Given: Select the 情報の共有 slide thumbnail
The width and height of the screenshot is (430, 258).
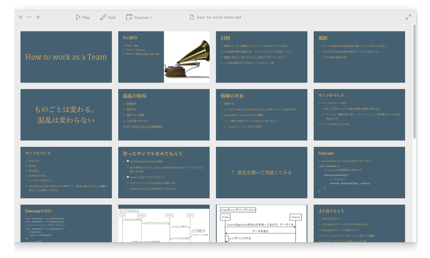Looking at the screenshot, I should (262, 115).
